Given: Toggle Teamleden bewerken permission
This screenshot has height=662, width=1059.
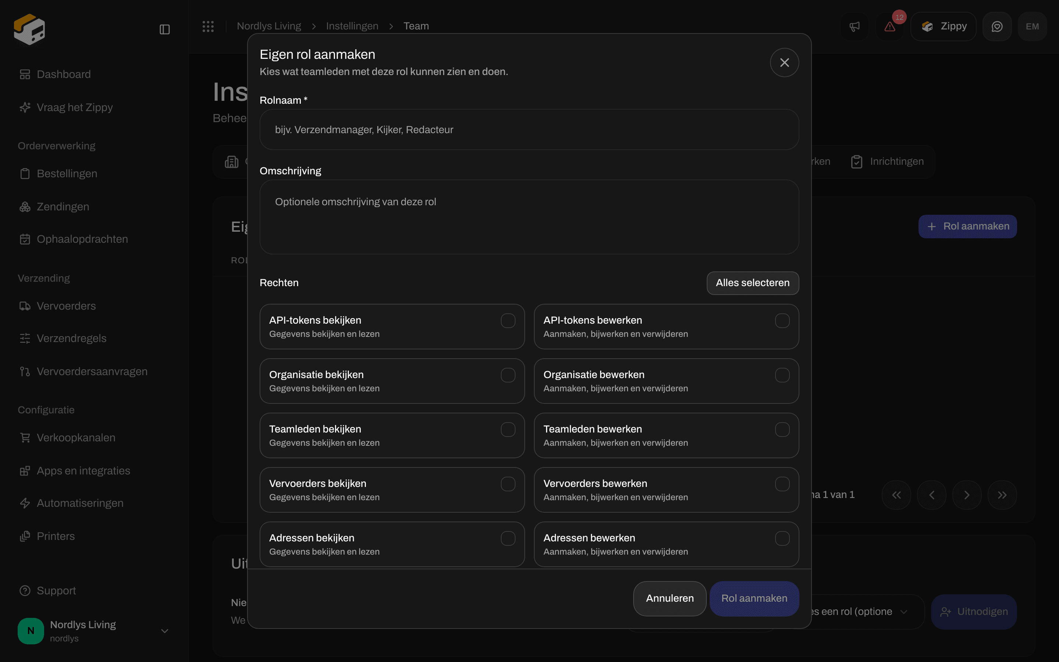Looking at the screenshot, I should [x=782, y=430].
